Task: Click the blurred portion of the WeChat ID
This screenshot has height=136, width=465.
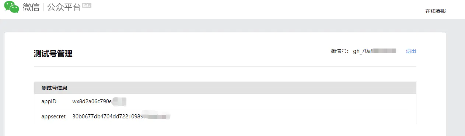Action: [x=384, y=51]
